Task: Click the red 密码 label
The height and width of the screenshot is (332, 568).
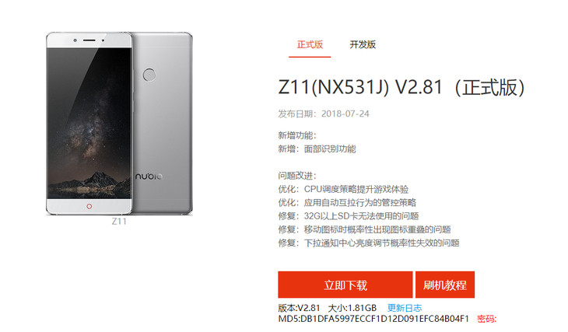Action: (486, 319)
